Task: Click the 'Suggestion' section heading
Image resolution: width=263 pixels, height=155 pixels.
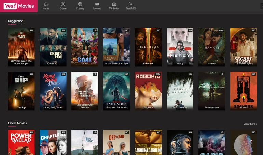Action: tap(16, 21)
